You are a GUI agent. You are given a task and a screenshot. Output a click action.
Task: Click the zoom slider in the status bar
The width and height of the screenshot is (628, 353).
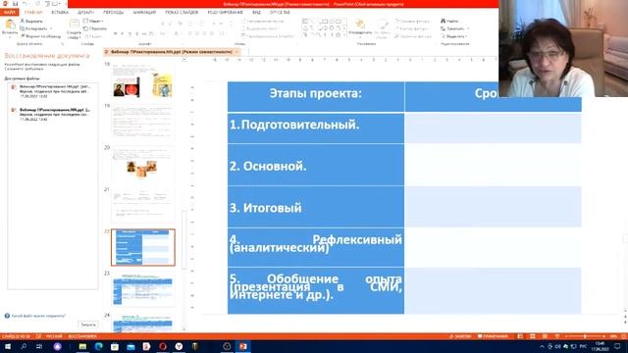[x=585, y=336]
